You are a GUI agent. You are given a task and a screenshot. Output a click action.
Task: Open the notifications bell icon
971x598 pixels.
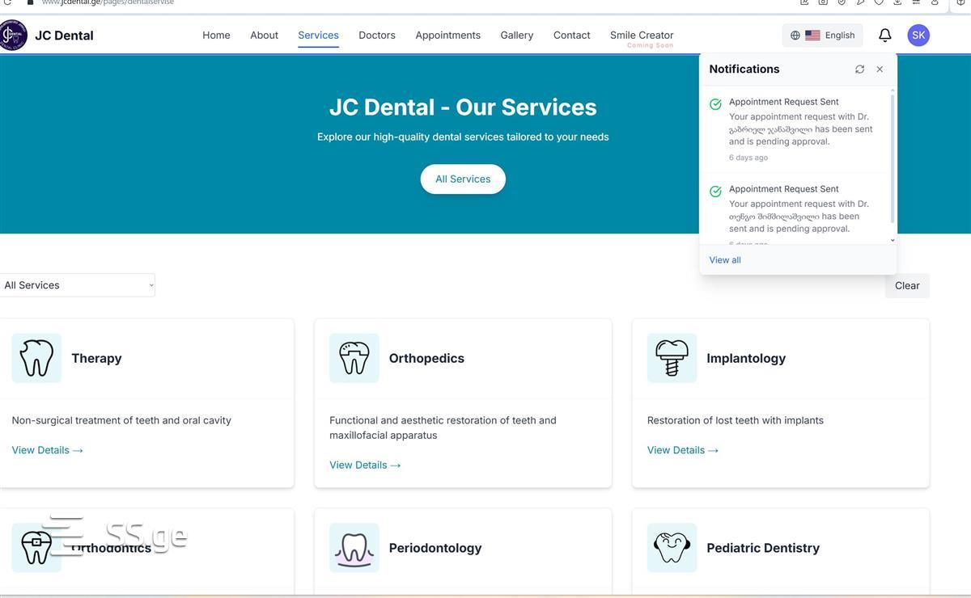tap(885, 35)
